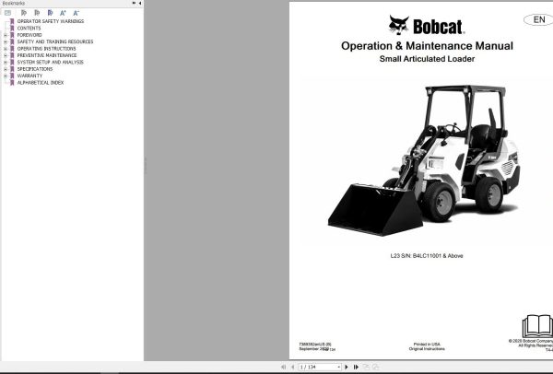553x374 pixels.
Task: Click the next view icon in bottom bar
Action: (x=376, y=367)
